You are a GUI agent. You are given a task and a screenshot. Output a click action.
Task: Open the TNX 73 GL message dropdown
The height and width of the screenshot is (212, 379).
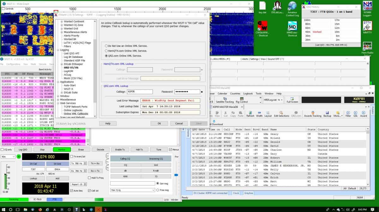133,190
